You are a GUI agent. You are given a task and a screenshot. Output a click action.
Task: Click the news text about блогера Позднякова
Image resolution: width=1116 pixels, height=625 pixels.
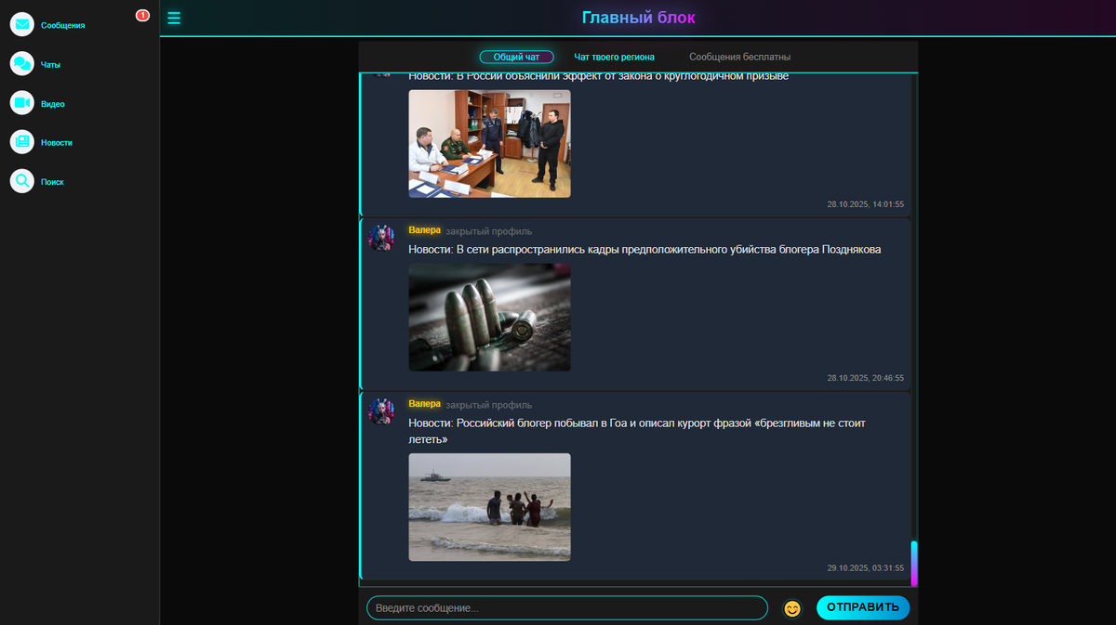pyautogui.click(x=644, y=250)
